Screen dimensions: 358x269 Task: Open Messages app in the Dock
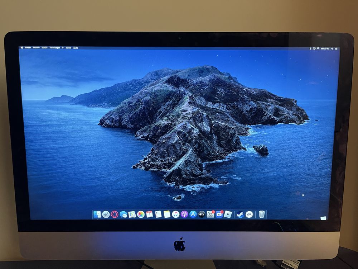coord(123,214)
